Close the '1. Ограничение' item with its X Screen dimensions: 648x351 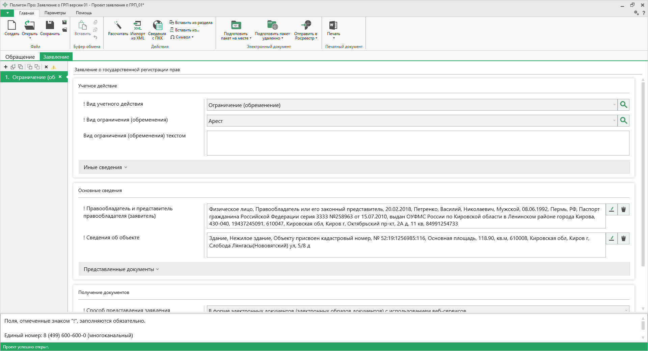(x=60, y=77)
